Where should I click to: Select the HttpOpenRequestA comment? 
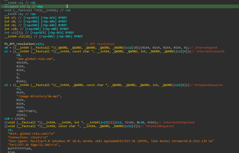[207, 85]
